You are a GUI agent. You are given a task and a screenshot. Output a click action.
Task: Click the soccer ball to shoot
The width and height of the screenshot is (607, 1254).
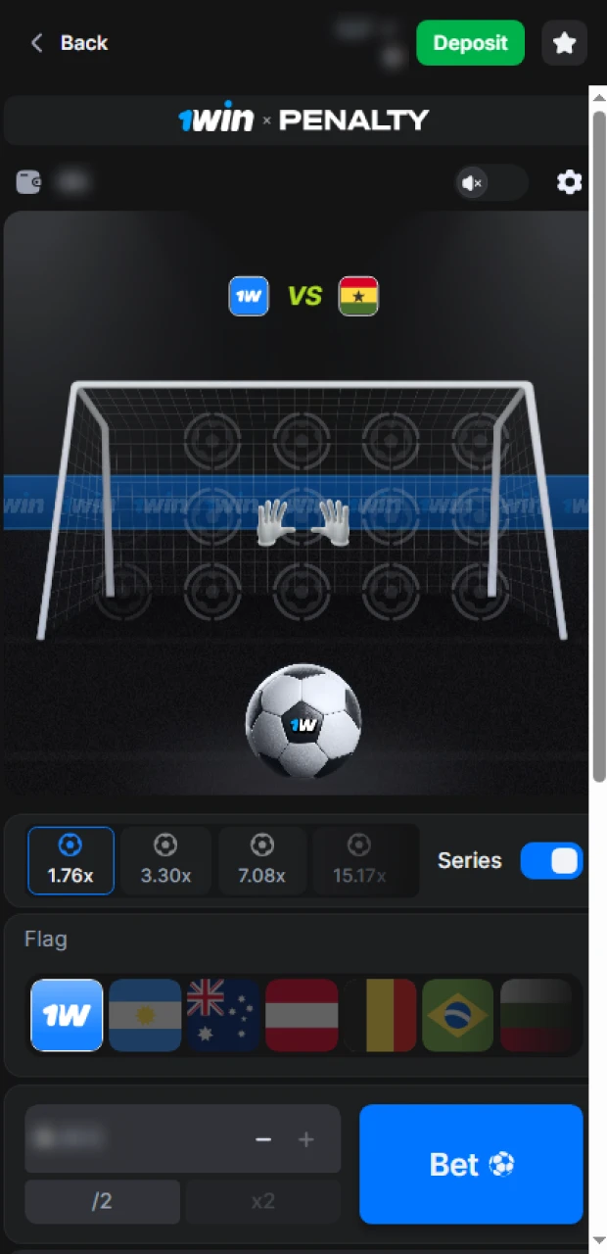click(x=303, y=722)
